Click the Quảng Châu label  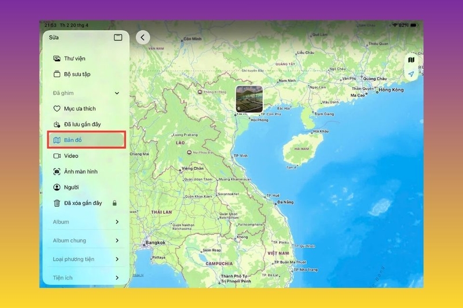tap(374, 79)
